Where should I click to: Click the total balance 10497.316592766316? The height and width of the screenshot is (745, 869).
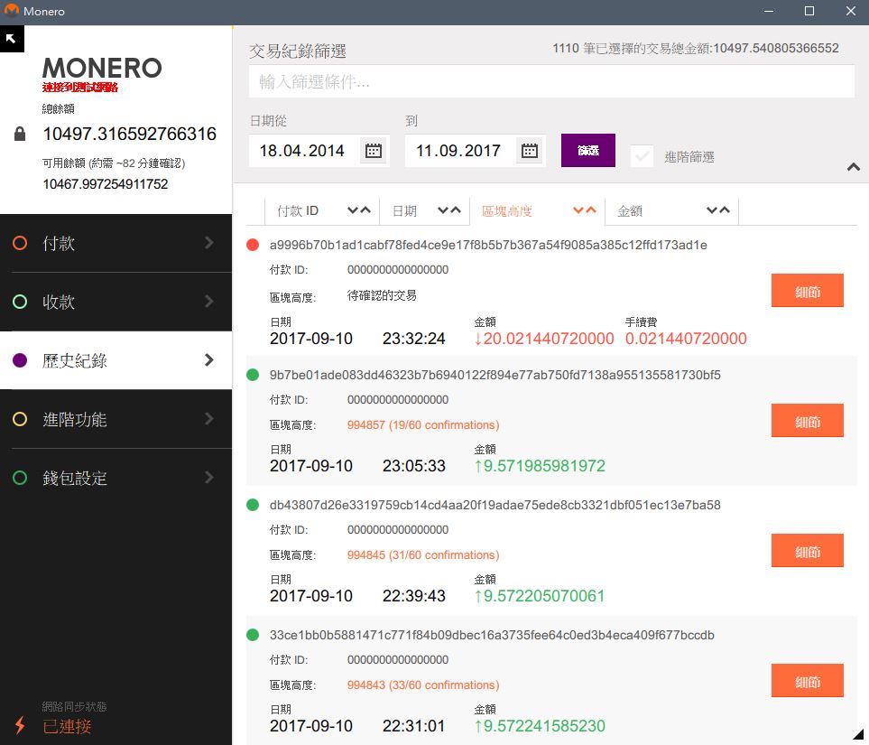pyautogui.click(x=130, y=134)
